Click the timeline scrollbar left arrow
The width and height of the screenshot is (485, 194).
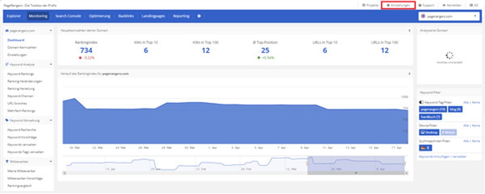pos(64,173)
